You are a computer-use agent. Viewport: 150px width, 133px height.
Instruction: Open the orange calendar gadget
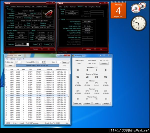[118, 10]
